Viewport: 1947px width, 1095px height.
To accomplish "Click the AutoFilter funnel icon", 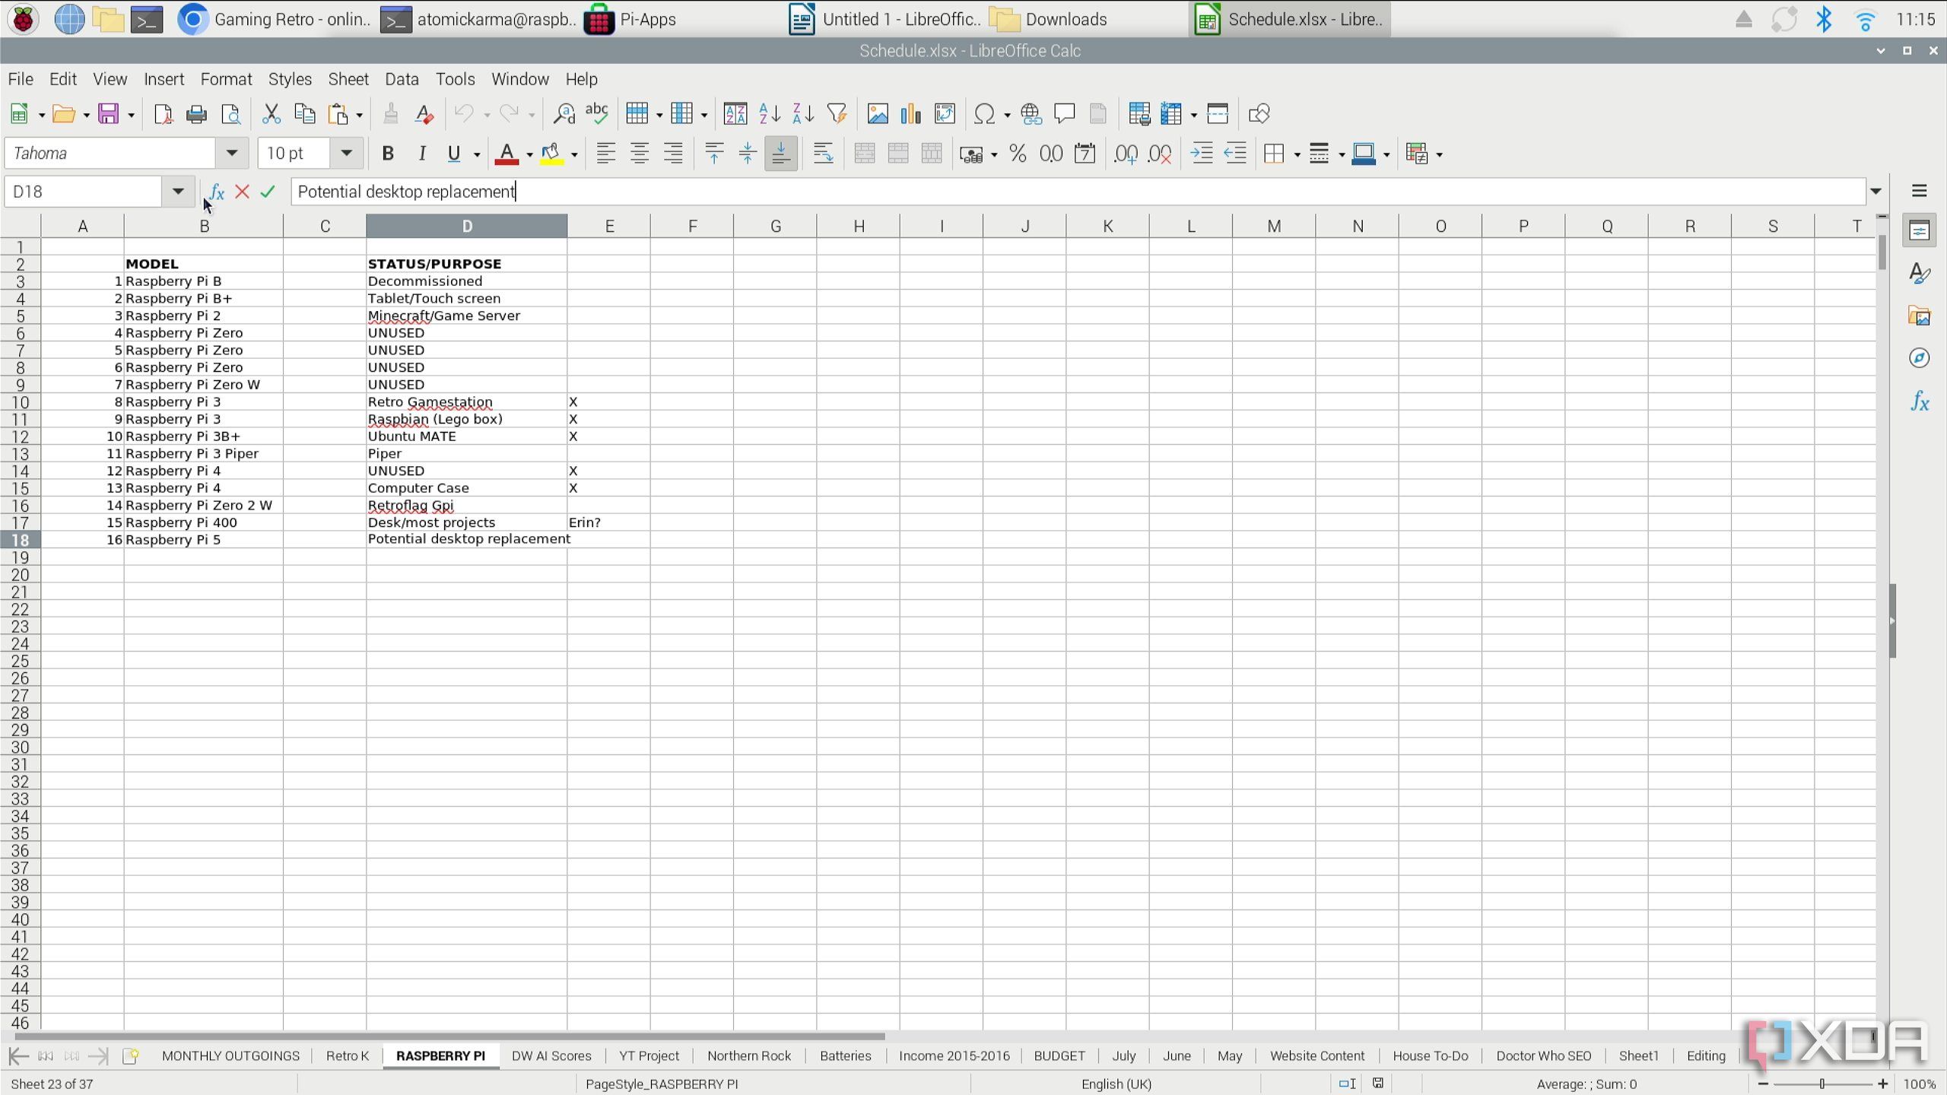I will point(837,114).
